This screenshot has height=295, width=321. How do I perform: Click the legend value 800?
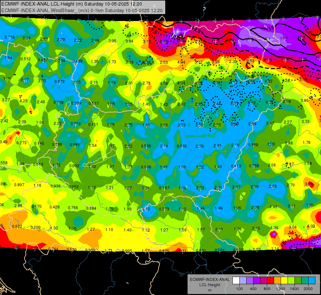pyautogui.click(x=267, y=289)
